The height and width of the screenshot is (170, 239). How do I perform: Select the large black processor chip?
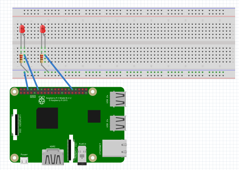[47, 118]
